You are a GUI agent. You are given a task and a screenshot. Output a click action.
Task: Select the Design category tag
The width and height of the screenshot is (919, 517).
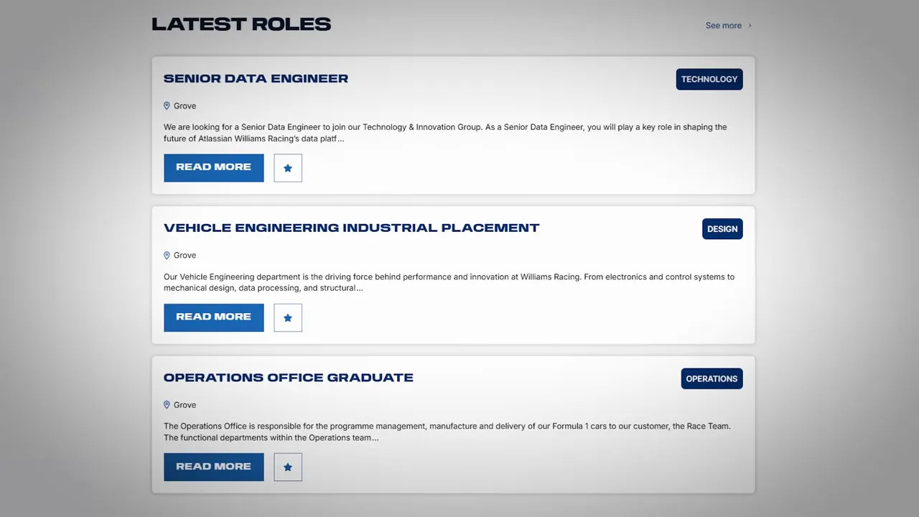click(x=722, y=229)
